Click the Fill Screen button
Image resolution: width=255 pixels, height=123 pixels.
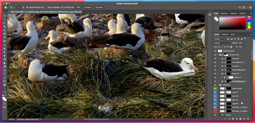(99, 8)
